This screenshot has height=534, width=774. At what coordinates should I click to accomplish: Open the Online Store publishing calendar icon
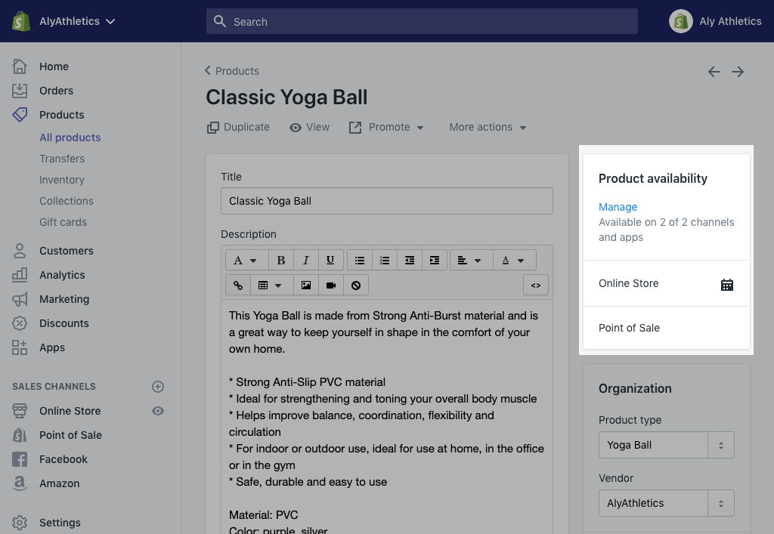(726, 285)
